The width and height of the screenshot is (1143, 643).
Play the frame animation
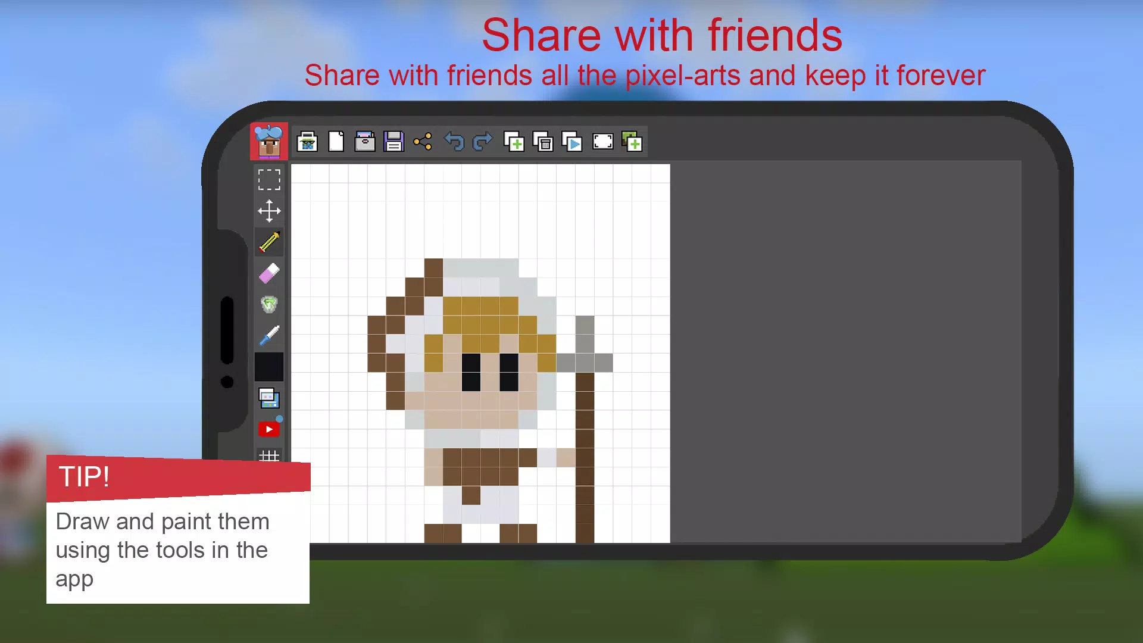click(572, 142)
